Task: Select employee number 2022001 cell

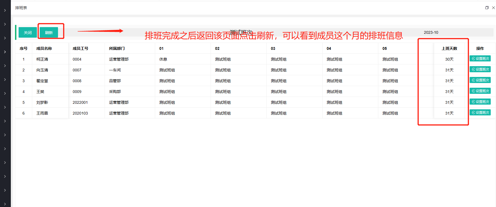Action: pyautogui.click(x=80, y=102)
